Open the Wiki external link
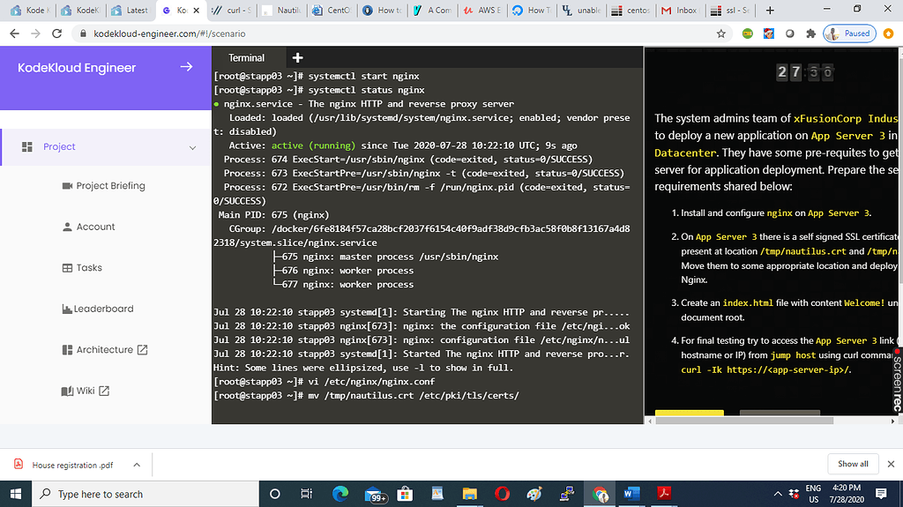Viewport: 903px width, 507px height. (x=92, y=391)
